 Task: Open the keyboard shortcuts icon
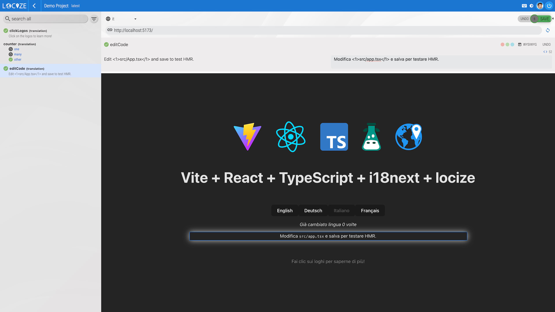pyautogui.click(x=524, y=6)
